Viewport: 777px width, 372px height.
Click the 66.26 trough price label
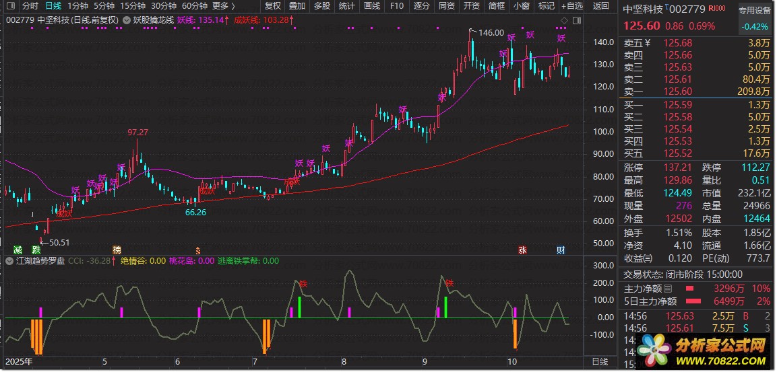point(195,212)
